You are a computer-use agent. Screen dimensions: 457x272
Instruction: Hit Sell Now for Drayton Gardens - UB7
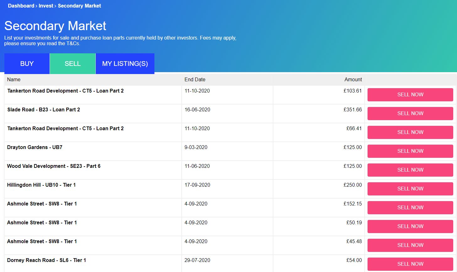click(x=410, y=151)
